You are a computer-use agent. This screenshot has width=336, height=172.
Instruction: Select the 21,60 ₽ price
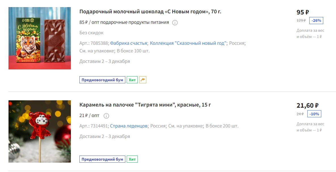coord(307,105)
